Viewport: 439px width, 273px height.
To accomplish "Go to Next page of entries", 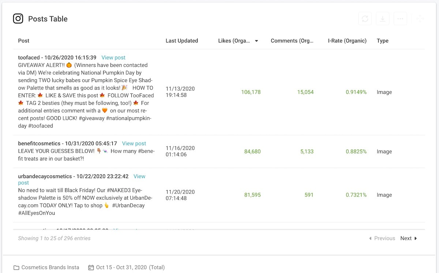I will [409, 238].
